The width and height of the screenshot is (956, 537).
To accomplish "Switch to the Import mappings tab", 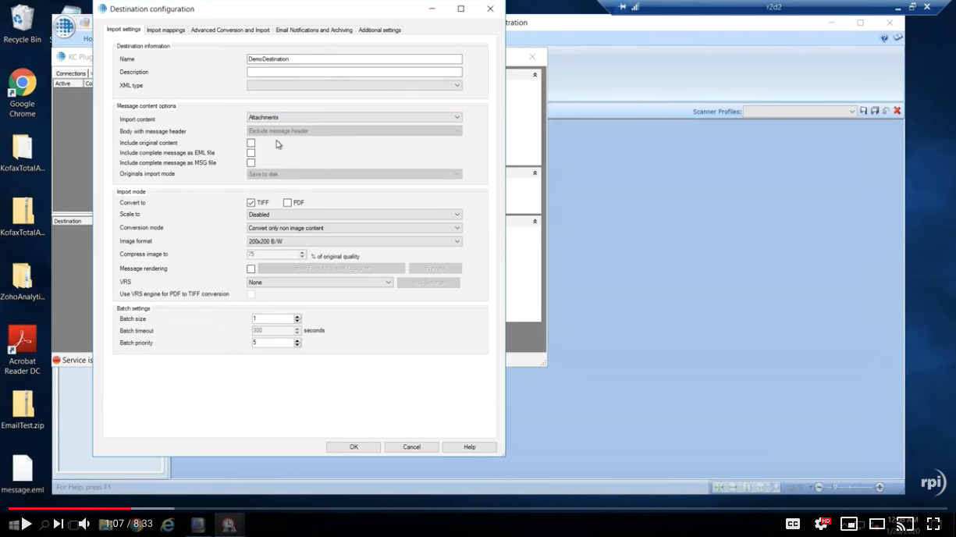I will click(x=165, y=30).
